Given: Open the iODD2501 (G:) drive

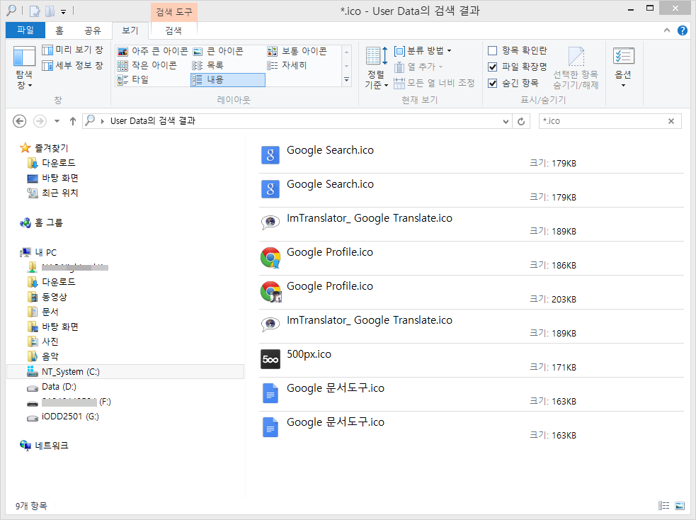Looking at the screenshot, I should click(63, 417).
